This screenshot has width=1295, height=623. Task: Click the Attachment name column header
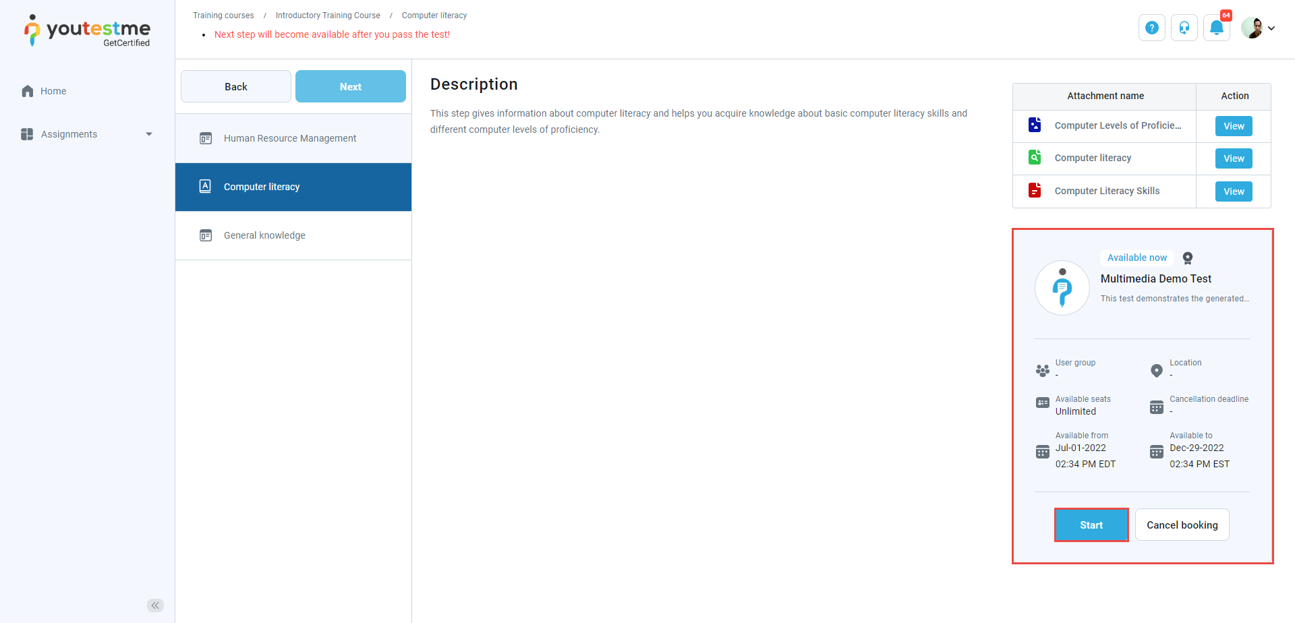(1105, 96)
